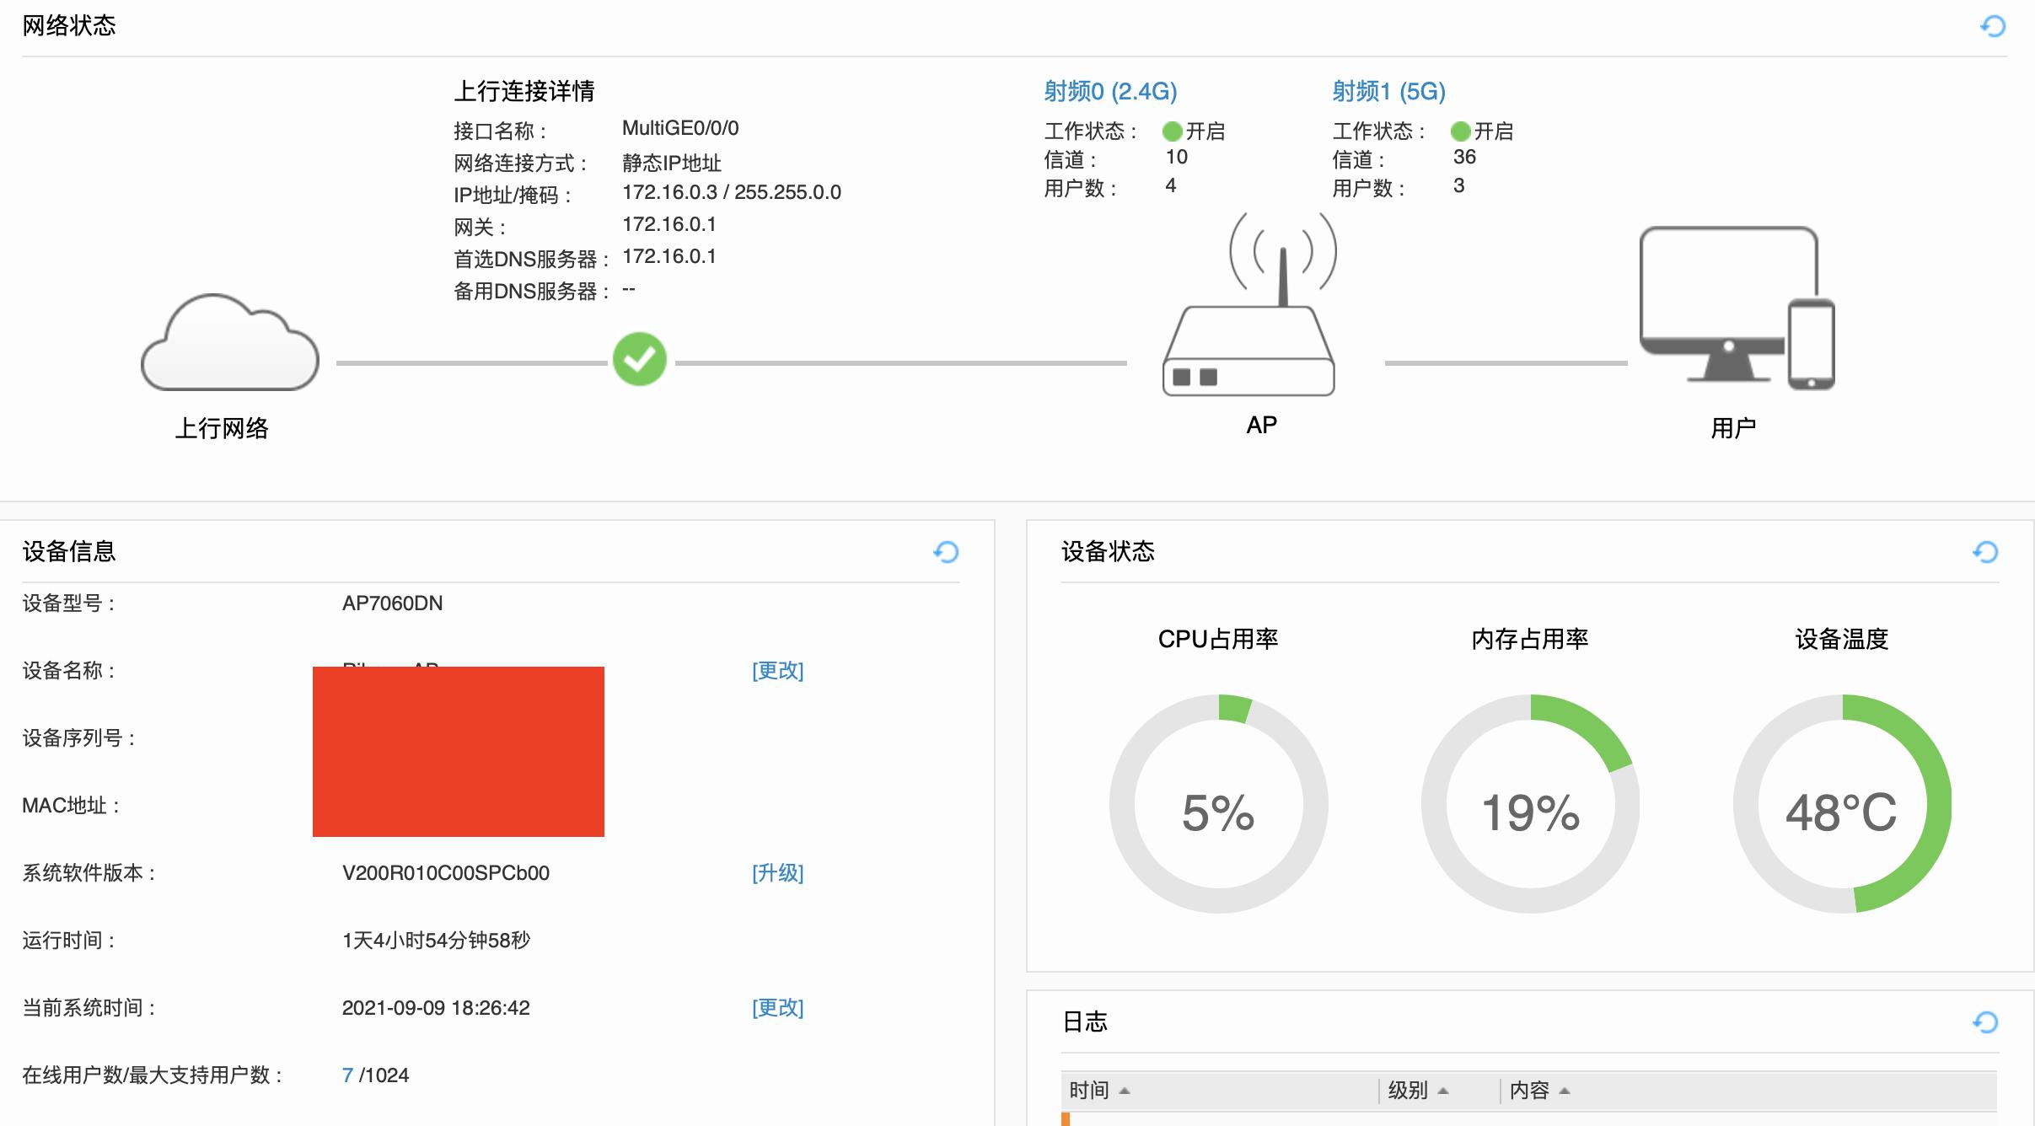This screenshot has width=2035, height=1126.
Task: Refresh the 设备信息 panel
Action: (x=946, y=552)
